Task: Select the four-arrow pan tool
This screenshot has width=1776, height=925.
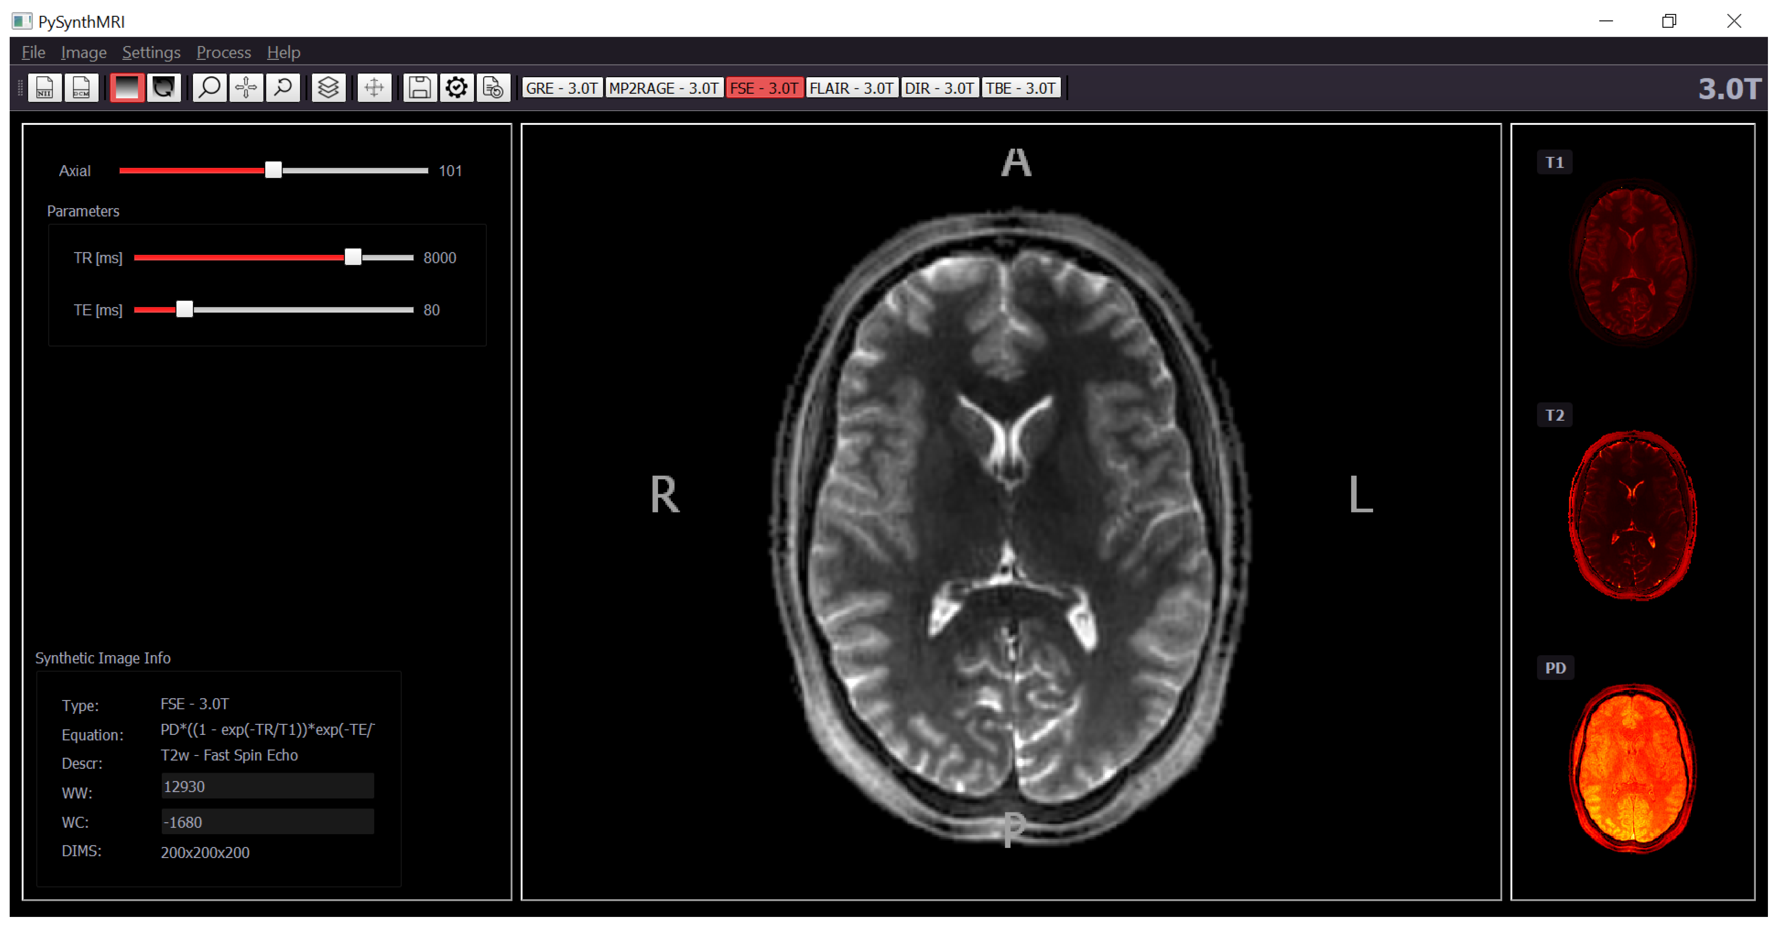Action: tap(246, 88)
